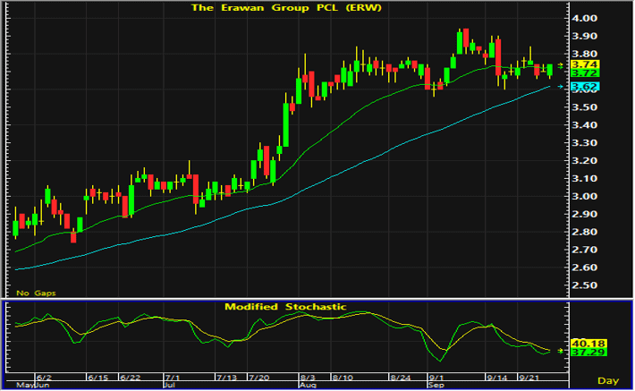Select the 6/15 date marker

tap(98, 378)
